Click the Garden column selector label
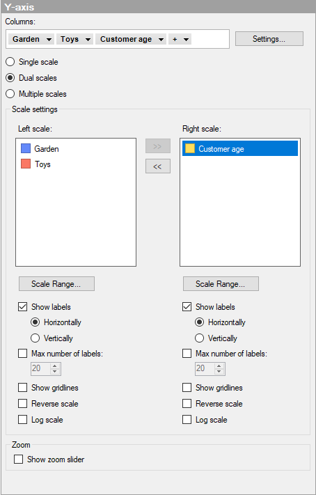 coord(26,39)
